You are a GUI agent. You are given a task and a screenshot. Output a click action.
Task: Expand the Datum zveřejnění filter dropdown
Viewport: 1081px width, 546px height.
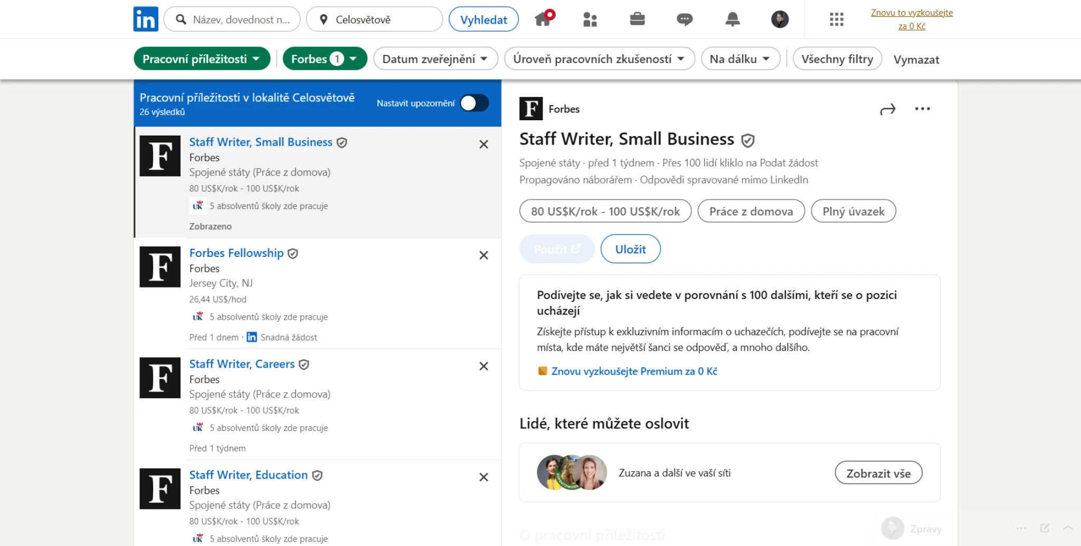435,59
